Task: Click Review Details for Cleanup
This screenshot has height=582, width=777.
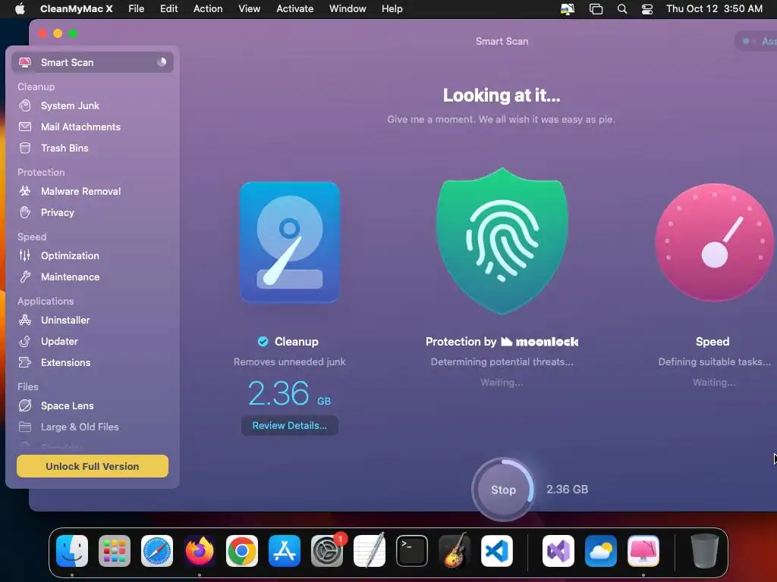Action: point(290,426)
